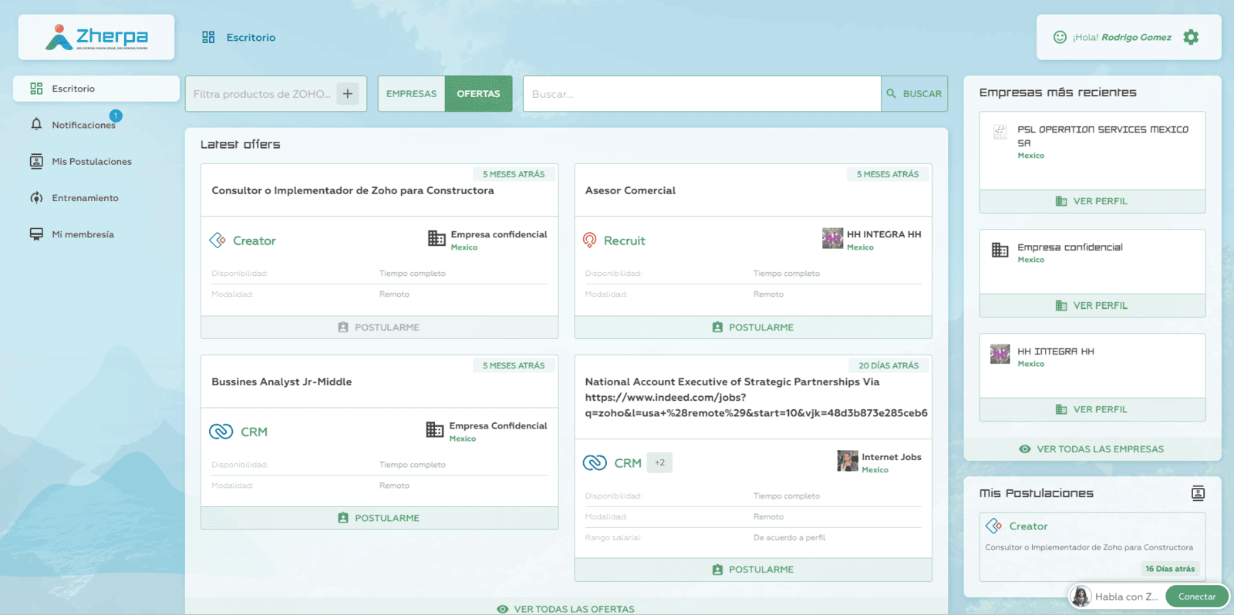1234x615 pixels.
Task: Click POSTULARME on Bussines Analyst Jr-Middle offer
Action: pyautogui.click(x=379, y=518)
